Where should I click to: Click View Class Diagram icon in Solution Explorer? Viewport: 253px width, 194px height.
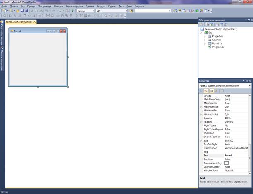pos(226,25)
